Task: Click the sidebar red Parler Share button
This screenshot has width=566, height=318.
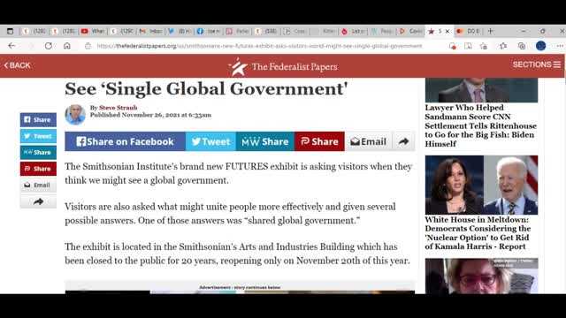Action: point(38,169)
